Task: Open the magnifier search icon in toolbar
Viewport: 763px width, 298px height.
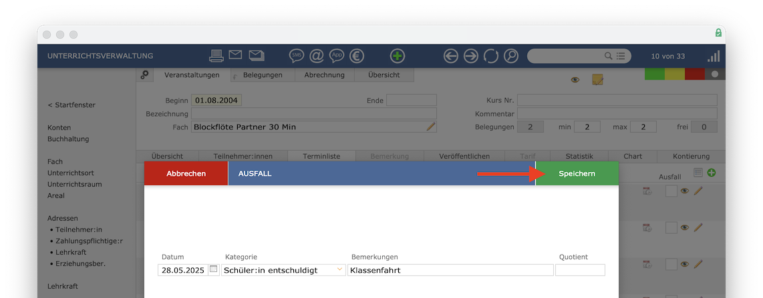Action: click(x=511, y=56)
